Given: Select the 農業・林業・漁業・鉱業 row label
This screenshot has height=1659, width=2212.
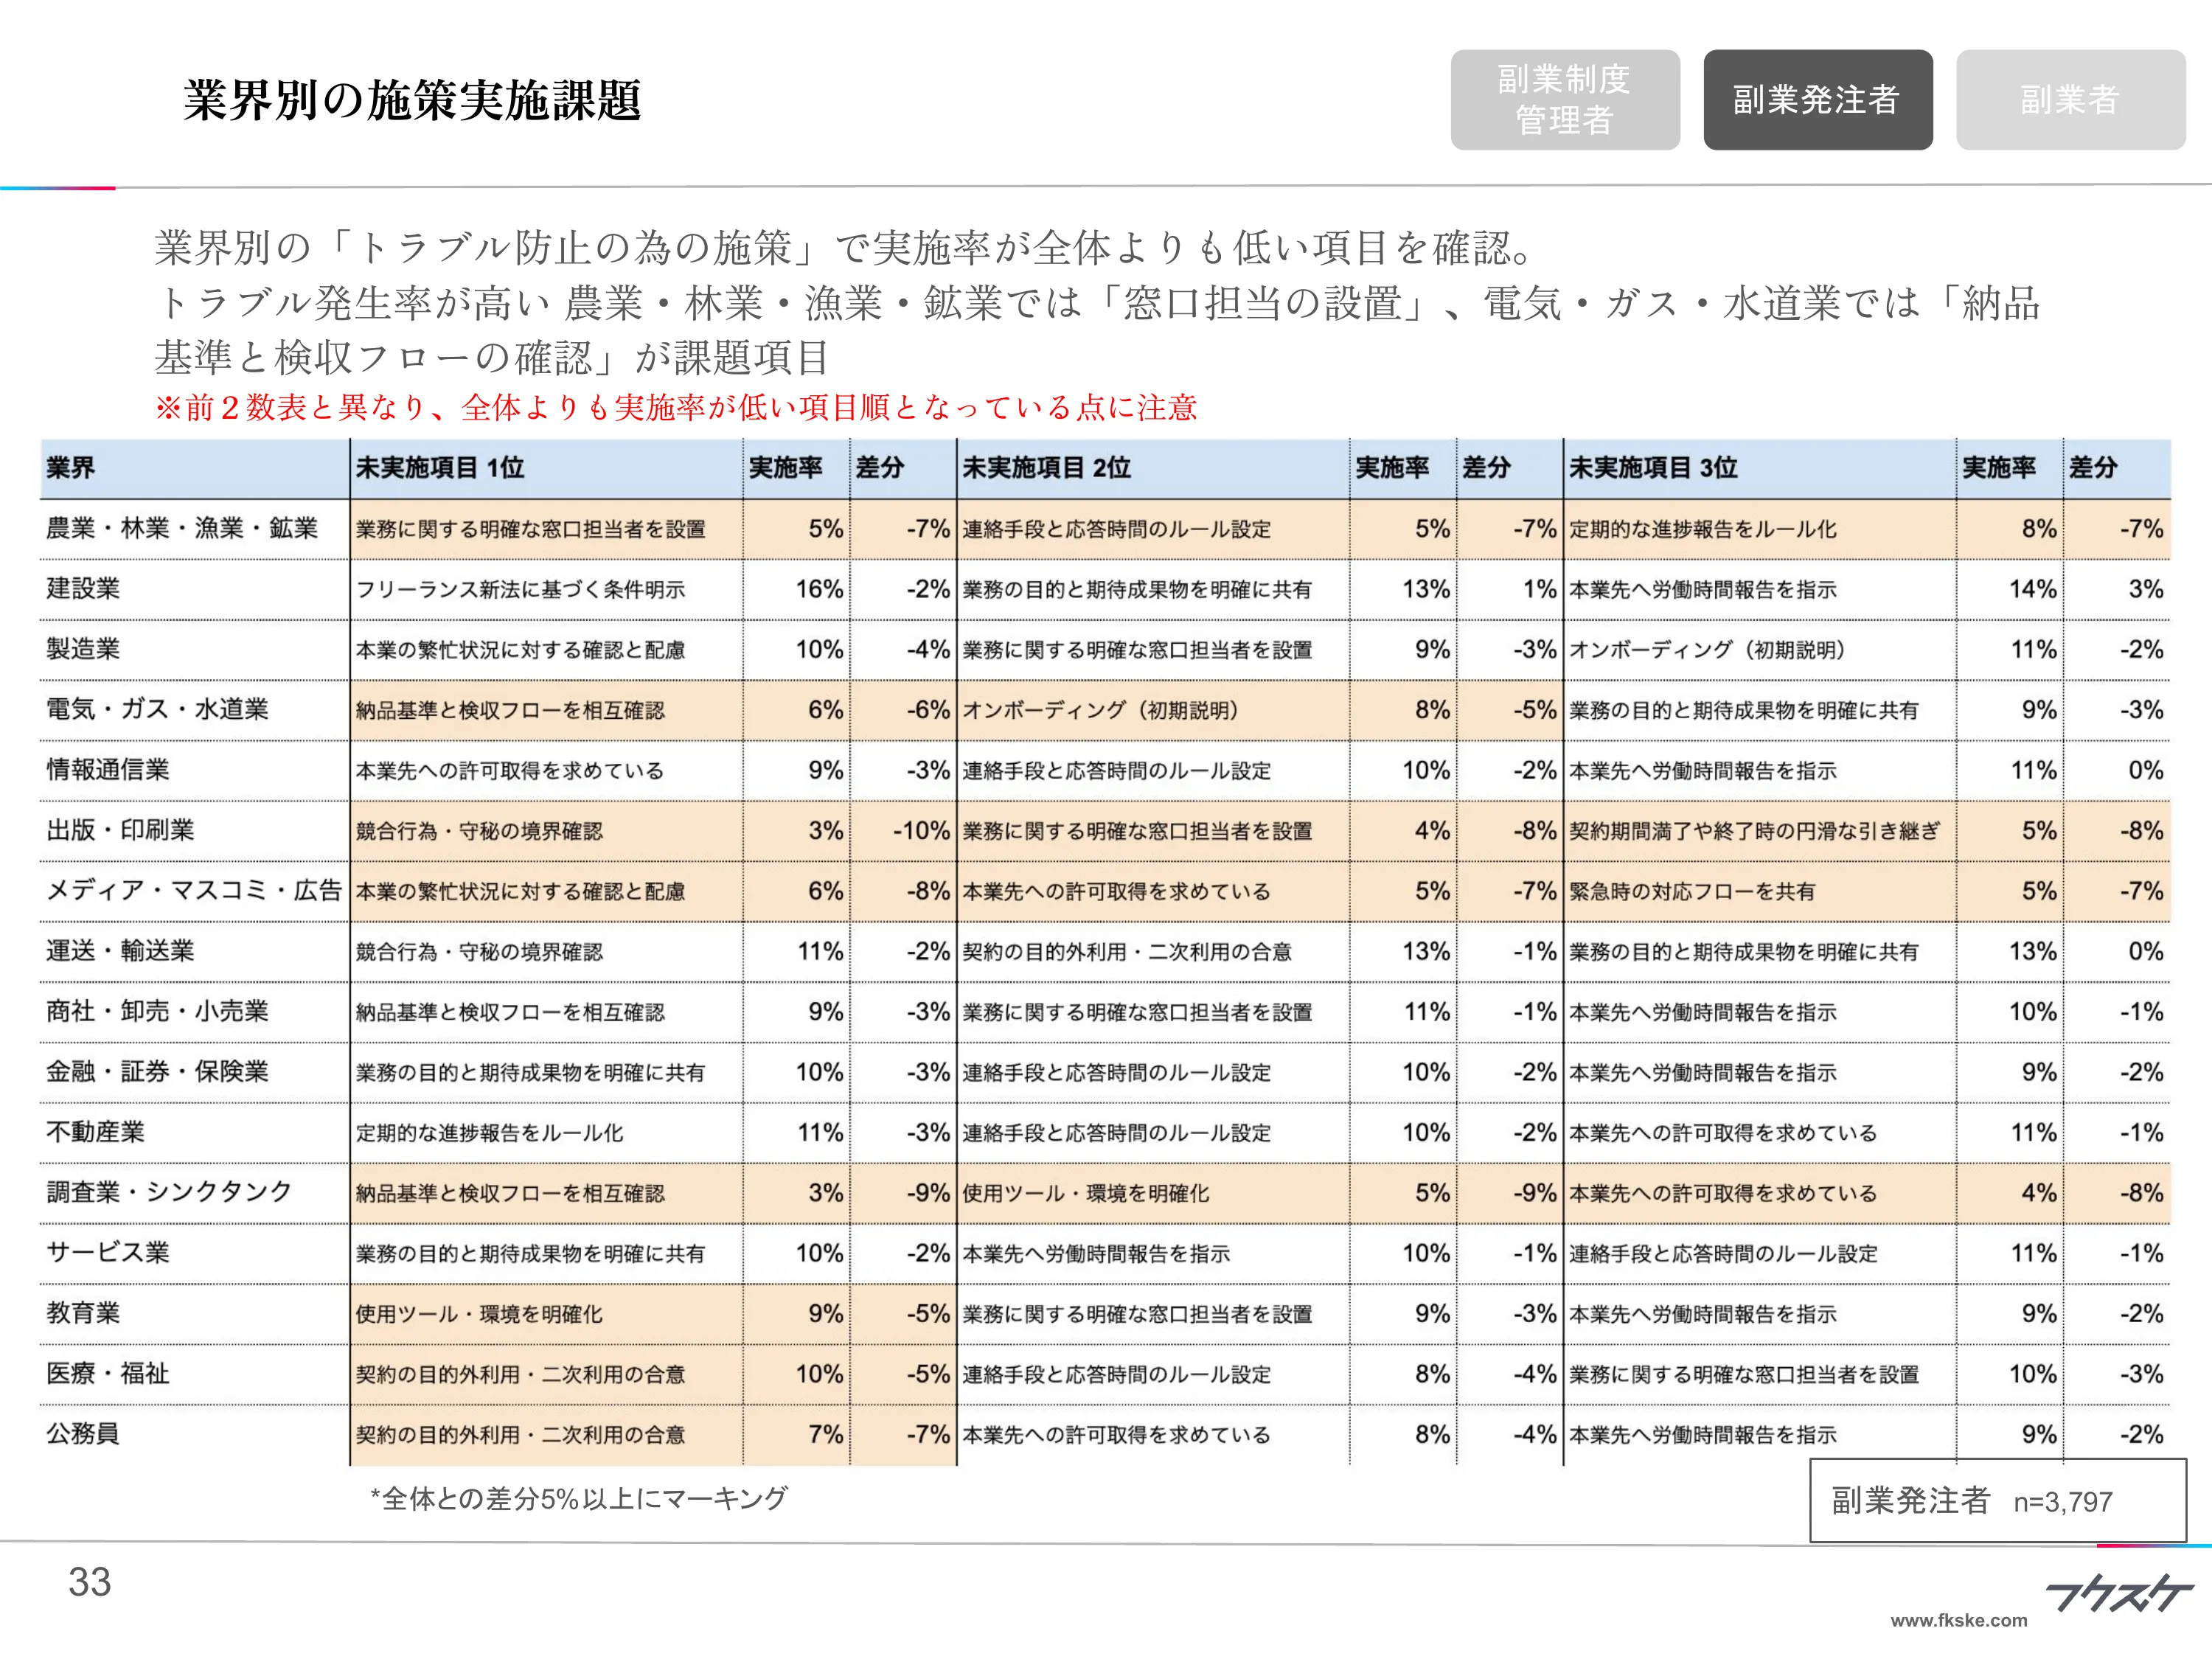Looking at the screenshot, I should pos(182,528).
